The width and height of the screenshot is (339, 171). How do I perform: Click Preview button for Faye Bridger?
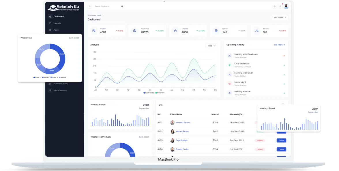(x=281, y=140)
